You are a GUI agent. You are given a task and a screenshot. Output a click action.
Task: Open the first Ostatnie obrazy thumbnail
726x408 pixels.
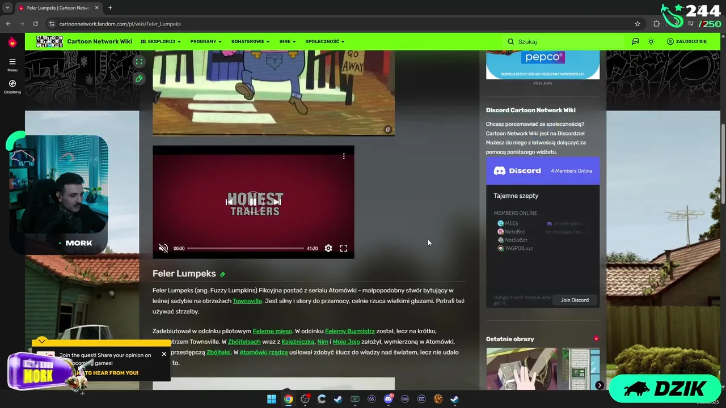point(522,368)
